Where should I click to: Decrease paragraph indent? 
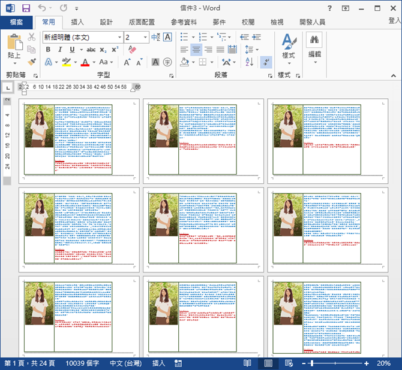coord(244,37)
